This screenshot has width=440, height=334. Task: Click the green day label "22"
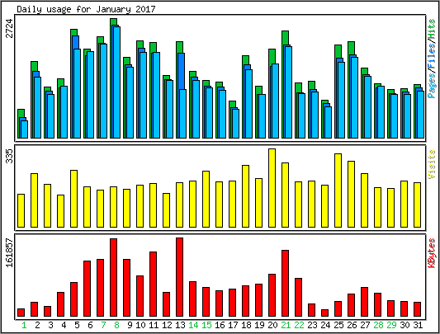tap(299, 325)
